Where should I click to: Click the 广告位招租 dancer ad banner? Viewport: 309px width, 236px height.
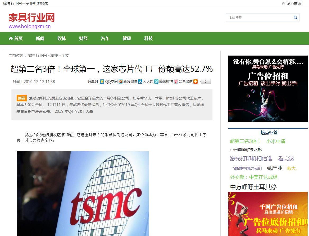click(x=268, y=89)
